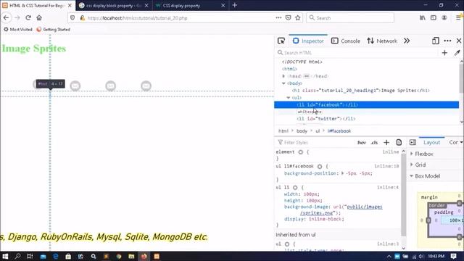The height and width of the screenshot is (261, 464).
Task: Activate the element picker tool in devtools
Action: click(281, 41)
